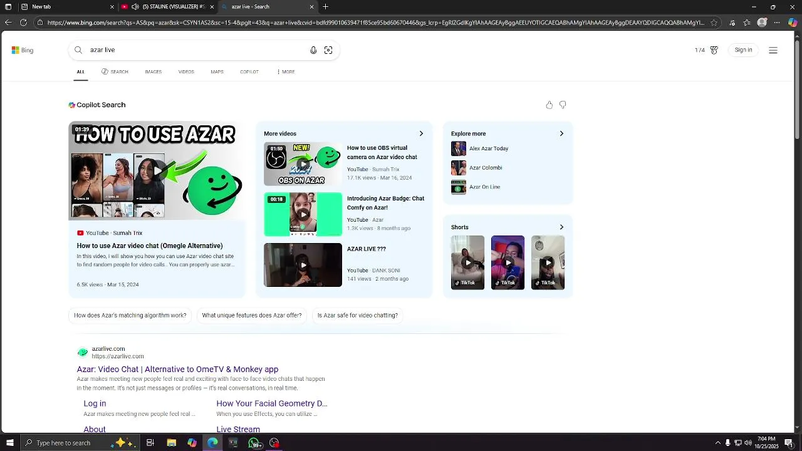Open WhatsApp from taskbar
Screen dimensions: 802x451
pos(254,443)
